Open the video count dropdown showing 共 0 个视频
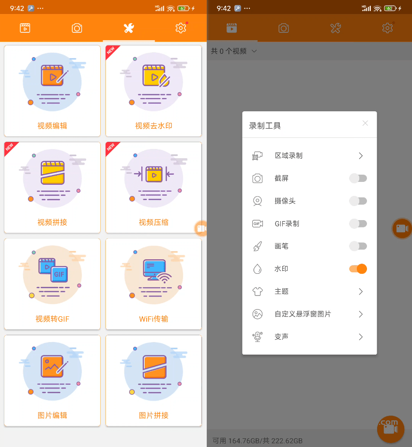Viewport: 412px width, 447px height. coord(234,50)
